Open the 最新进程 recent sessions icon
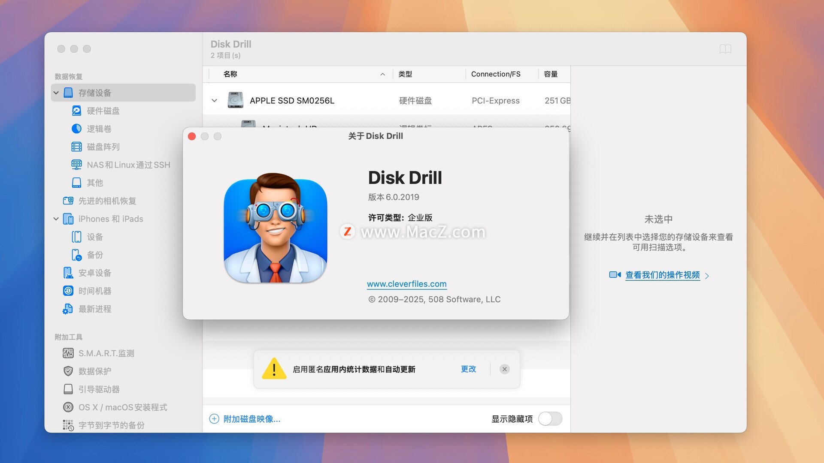This screenshot has width=824, height=463. [68, 309]
